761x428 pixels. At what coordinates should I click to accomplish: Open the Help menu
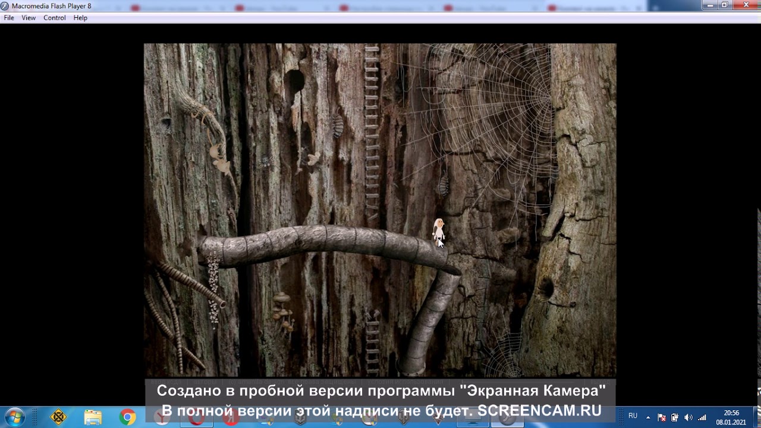(x=80, y=18)
